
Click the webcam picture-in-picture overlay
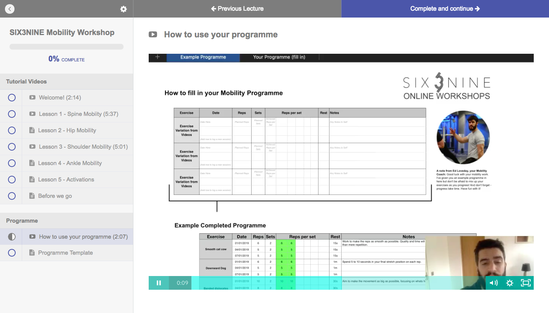[x=479, y=263]
